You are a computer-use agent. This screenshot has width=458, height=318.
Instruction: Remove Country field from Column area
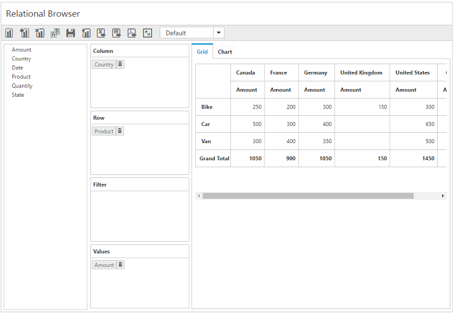click(121, 64)
